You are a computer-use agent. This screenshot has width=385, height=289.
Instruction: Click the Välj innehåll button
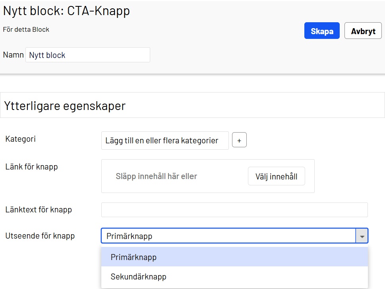click(x=276, y=176)
